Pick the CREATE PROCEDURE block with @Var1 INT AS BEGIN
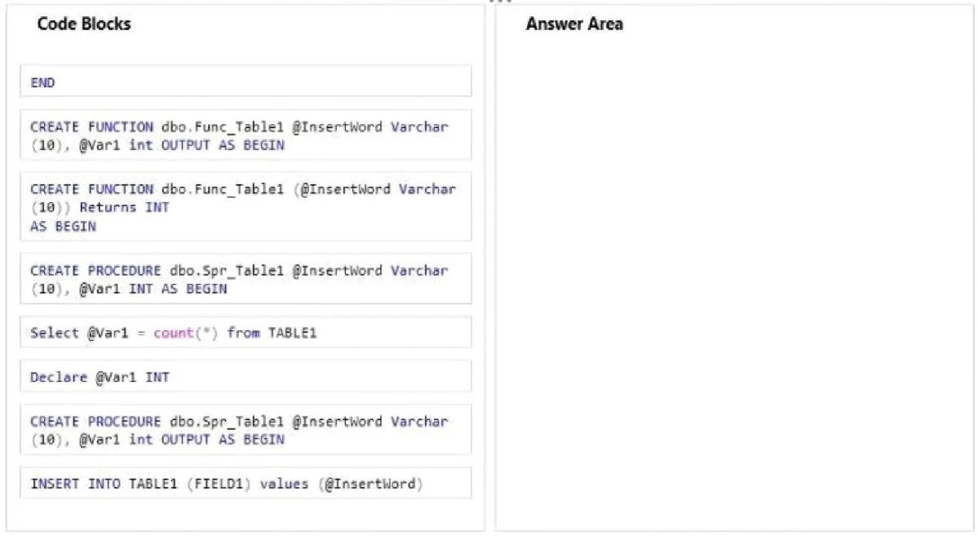Viewport: 978px width, 539px height. point(246,279)
